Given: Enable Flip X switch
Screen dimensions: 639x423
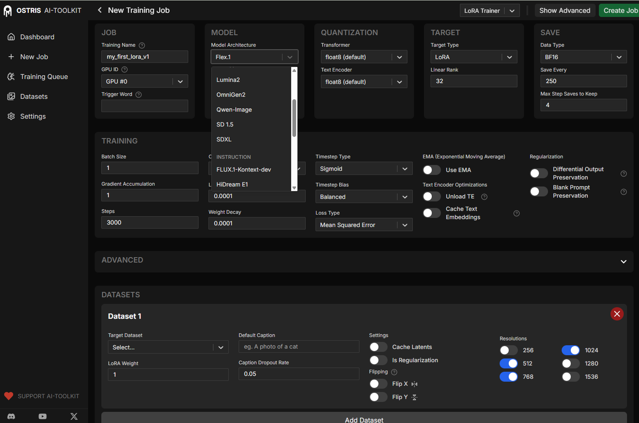Looking at the screenshot, I should click(378, 384).
